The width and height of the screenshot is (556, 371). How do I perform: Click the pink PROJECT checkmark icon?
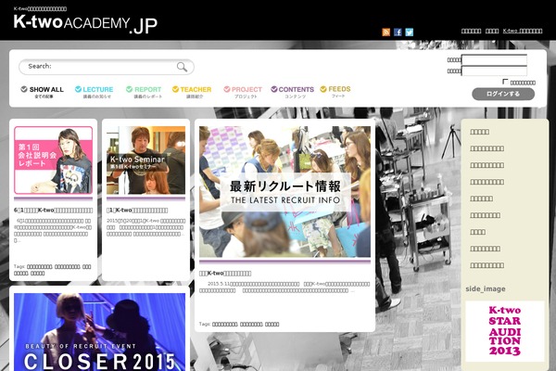pos(227,89)
